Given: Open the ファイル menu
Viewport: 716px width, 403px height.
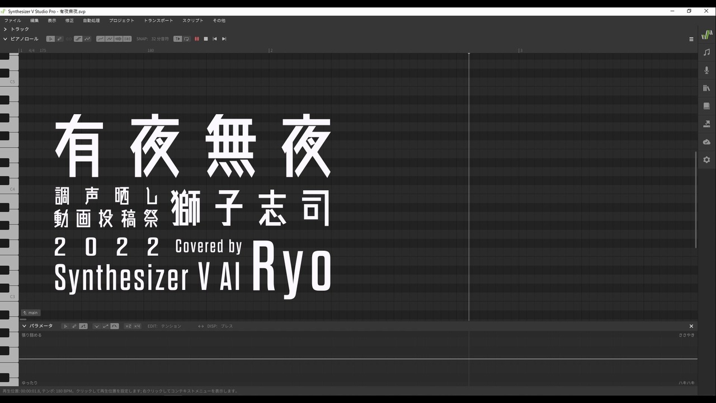Looking at the screenshot, I should [13, 20].
